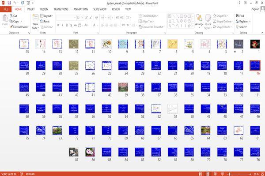Open the Select dropdown
Screen dimensions: 265x176
pos(242,27)
